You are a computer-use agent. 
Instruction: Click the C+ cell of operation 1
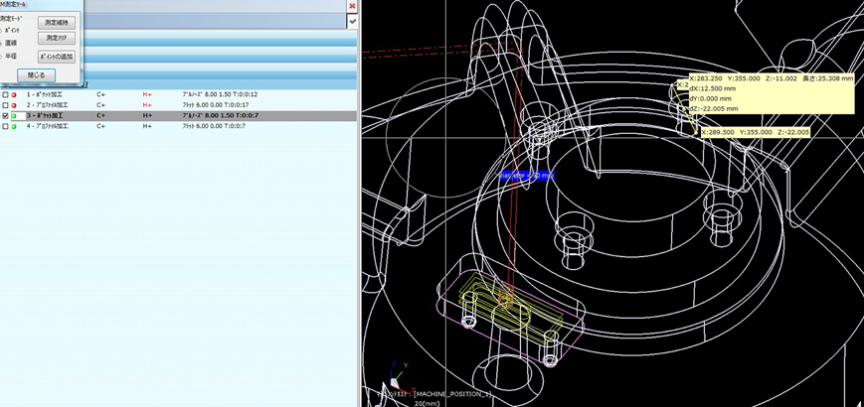100,94
